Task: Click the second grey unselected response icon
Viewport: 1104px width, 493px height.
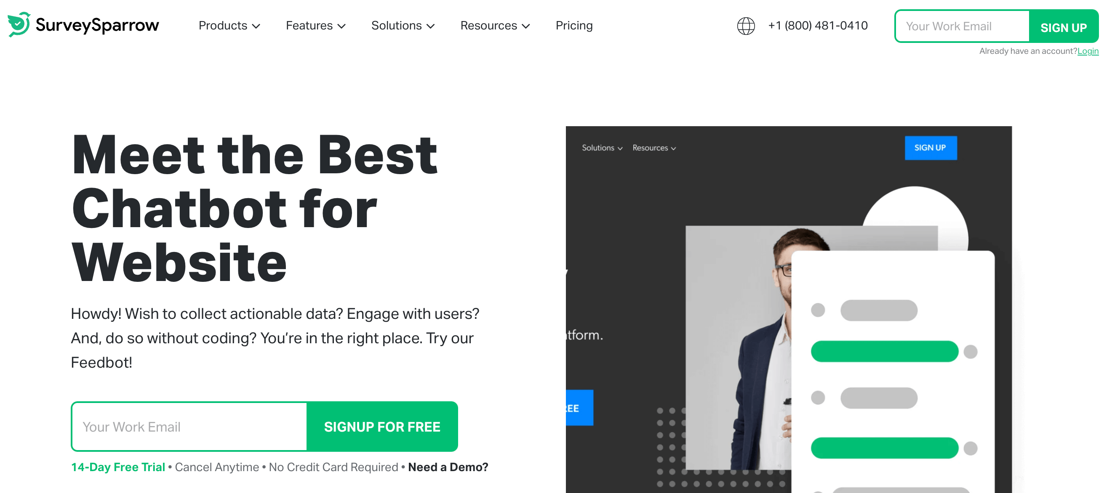Action: (817, 398)
